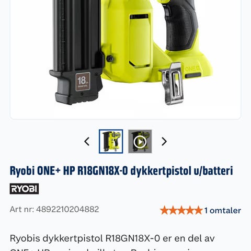
Task: Open the '1 omtaler' reviews link
Action: [223, 210]
